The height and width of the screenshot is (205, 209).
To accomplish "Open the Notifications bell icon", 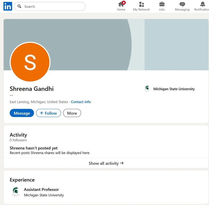I will [203, 4].
